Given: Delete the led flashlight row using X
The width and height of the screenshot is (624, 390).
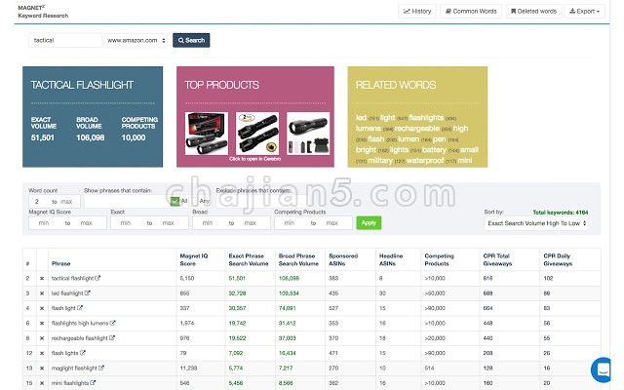Looking at the screenshot, I should pyautogui.click(x=42, y=292).
